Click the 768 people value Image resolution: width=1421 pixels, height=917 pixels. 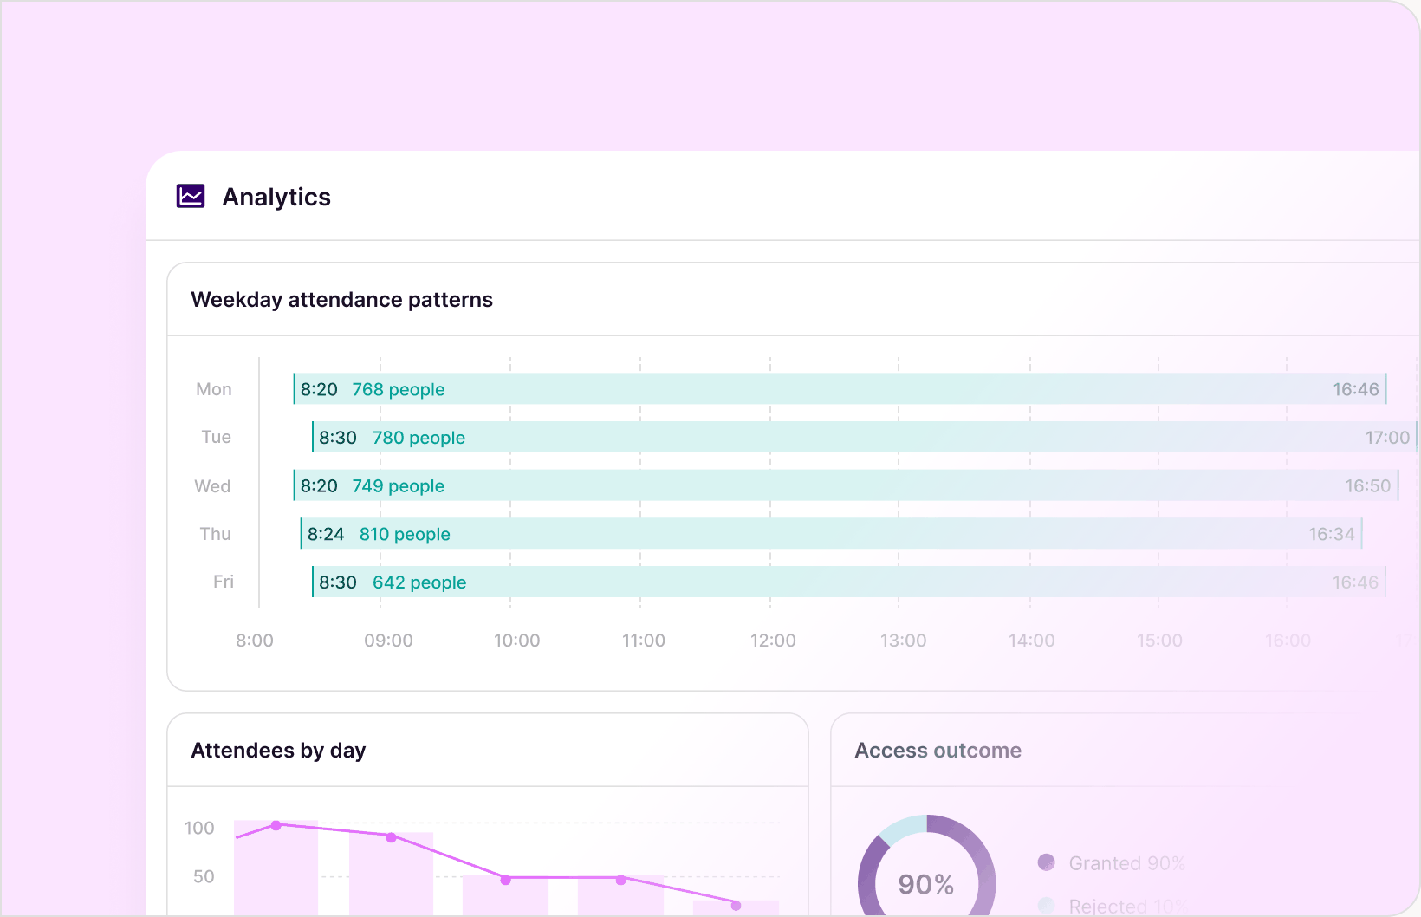pyautogui.click(x=399, y=389)
